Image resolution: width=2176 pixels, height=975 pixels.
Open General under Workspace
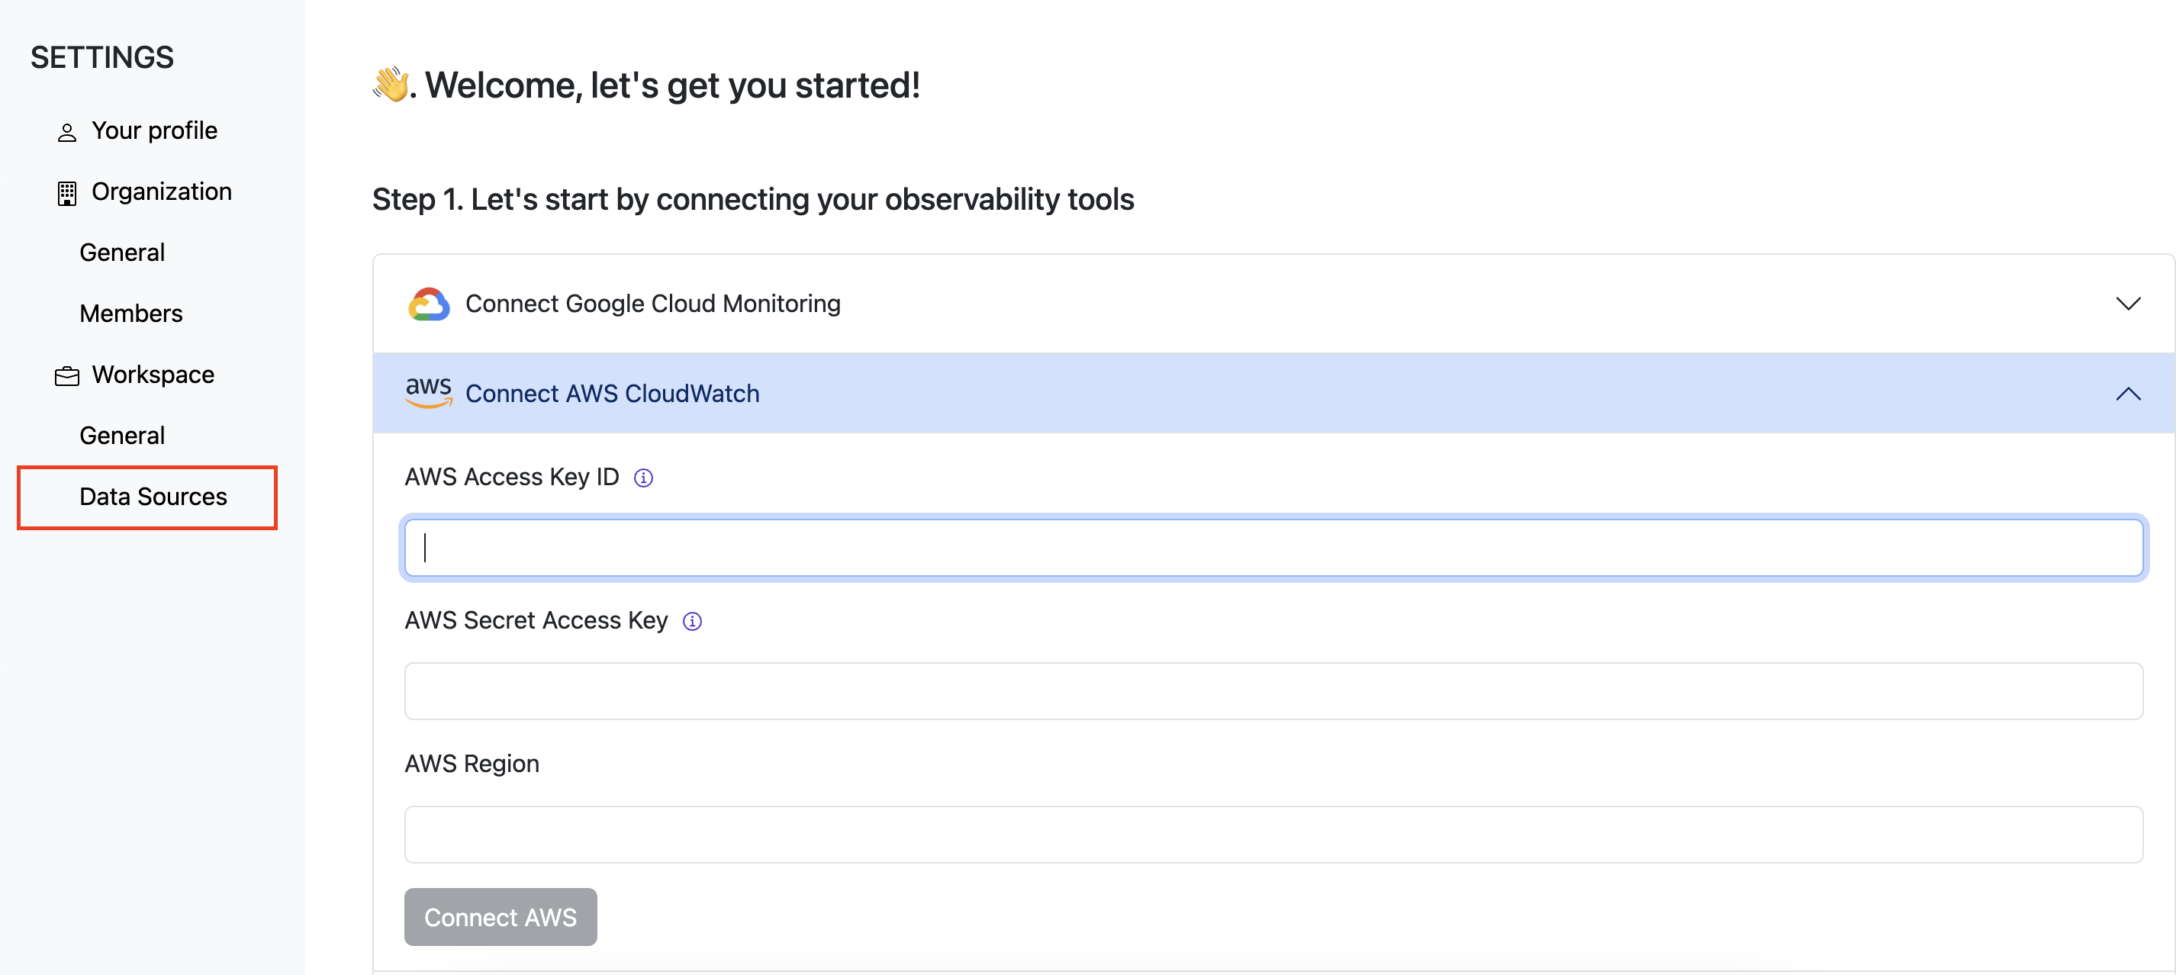[121, 436]
